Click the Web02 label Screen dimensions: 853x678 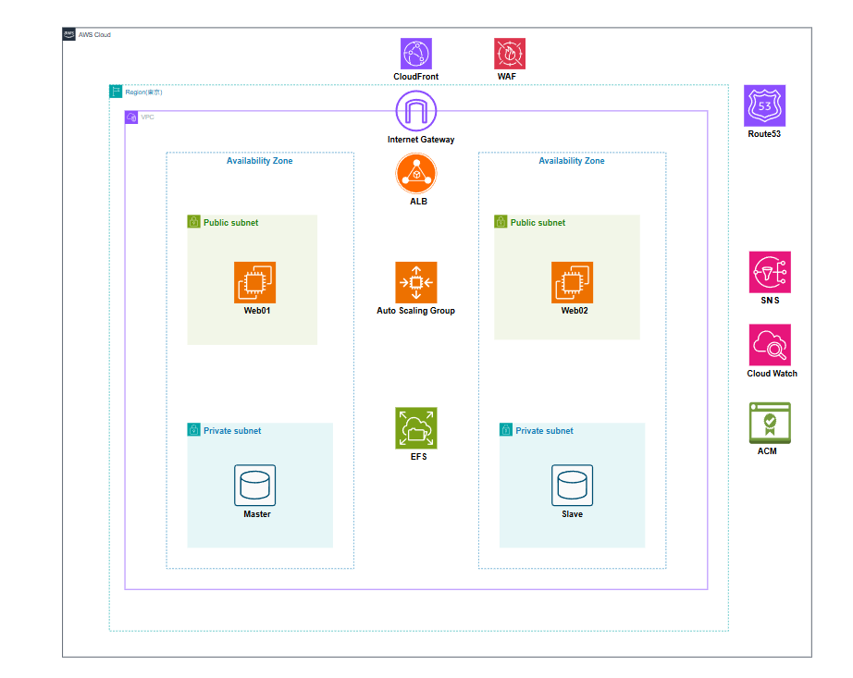click(575, 311)
